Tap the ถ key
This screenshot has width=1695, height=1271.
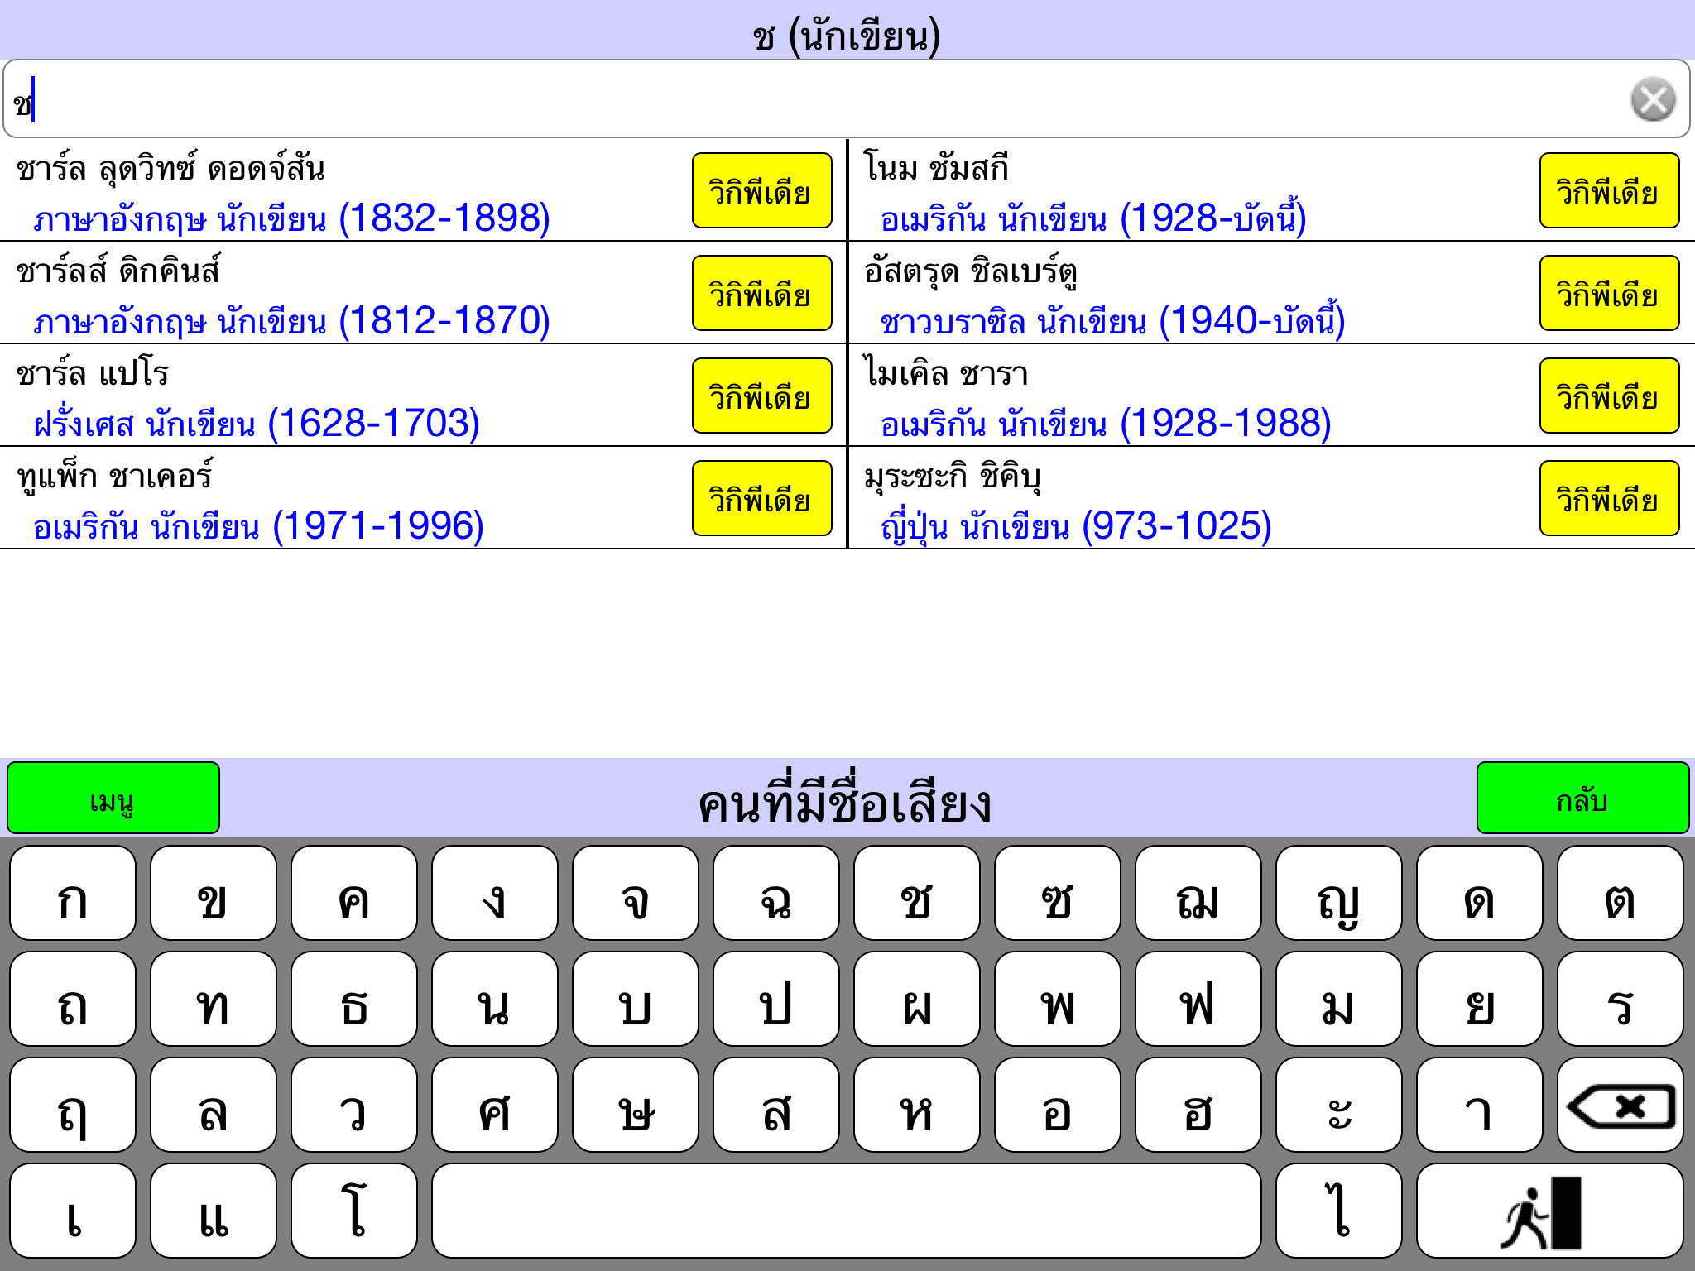pos(73,999)
